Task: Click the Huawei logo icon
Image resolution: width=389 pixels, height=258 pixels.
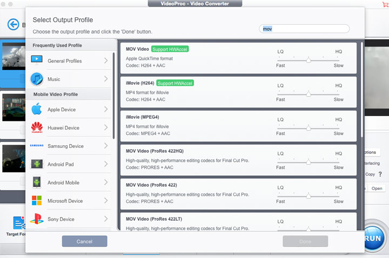Action: 37,128
